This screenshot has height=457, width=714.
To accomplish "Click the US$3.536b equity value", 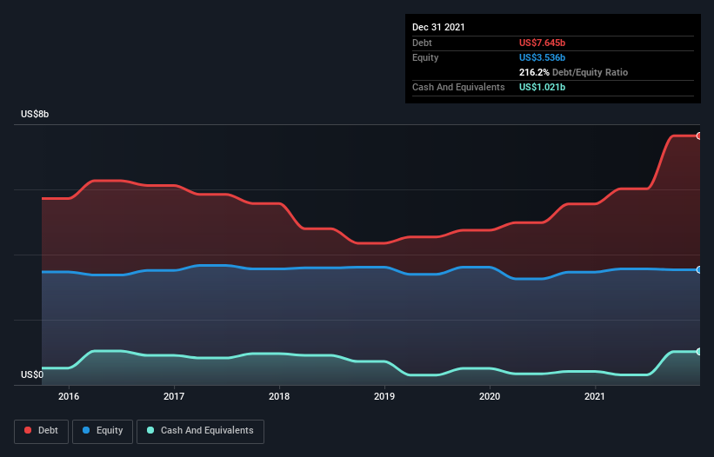I will (542, 57).
